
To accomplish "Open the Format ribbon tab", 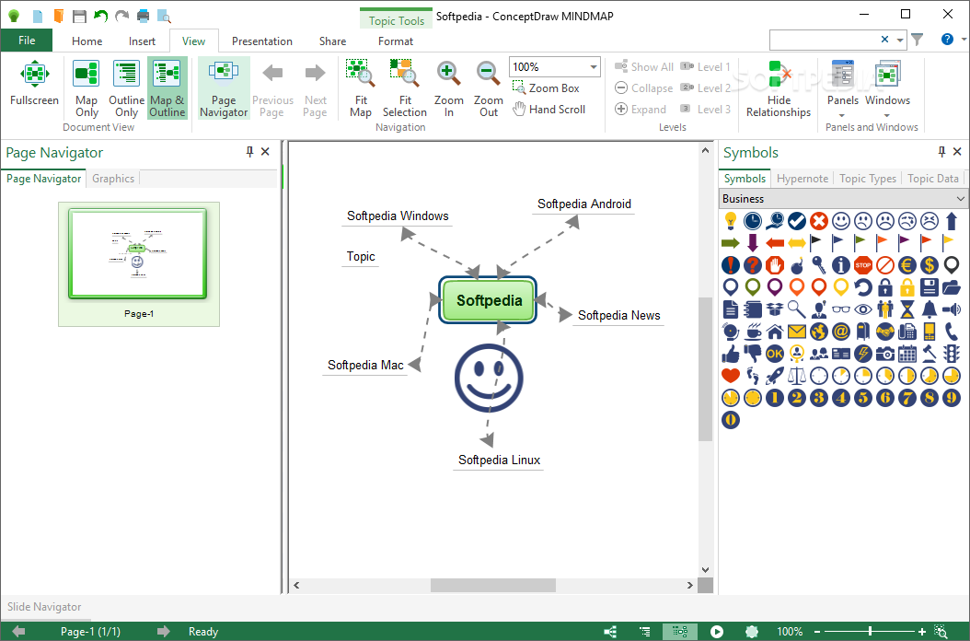I will click(x=396, y=41).
